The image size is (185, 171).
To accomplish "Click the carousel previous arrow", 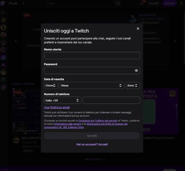I will (x=16, y=41).
